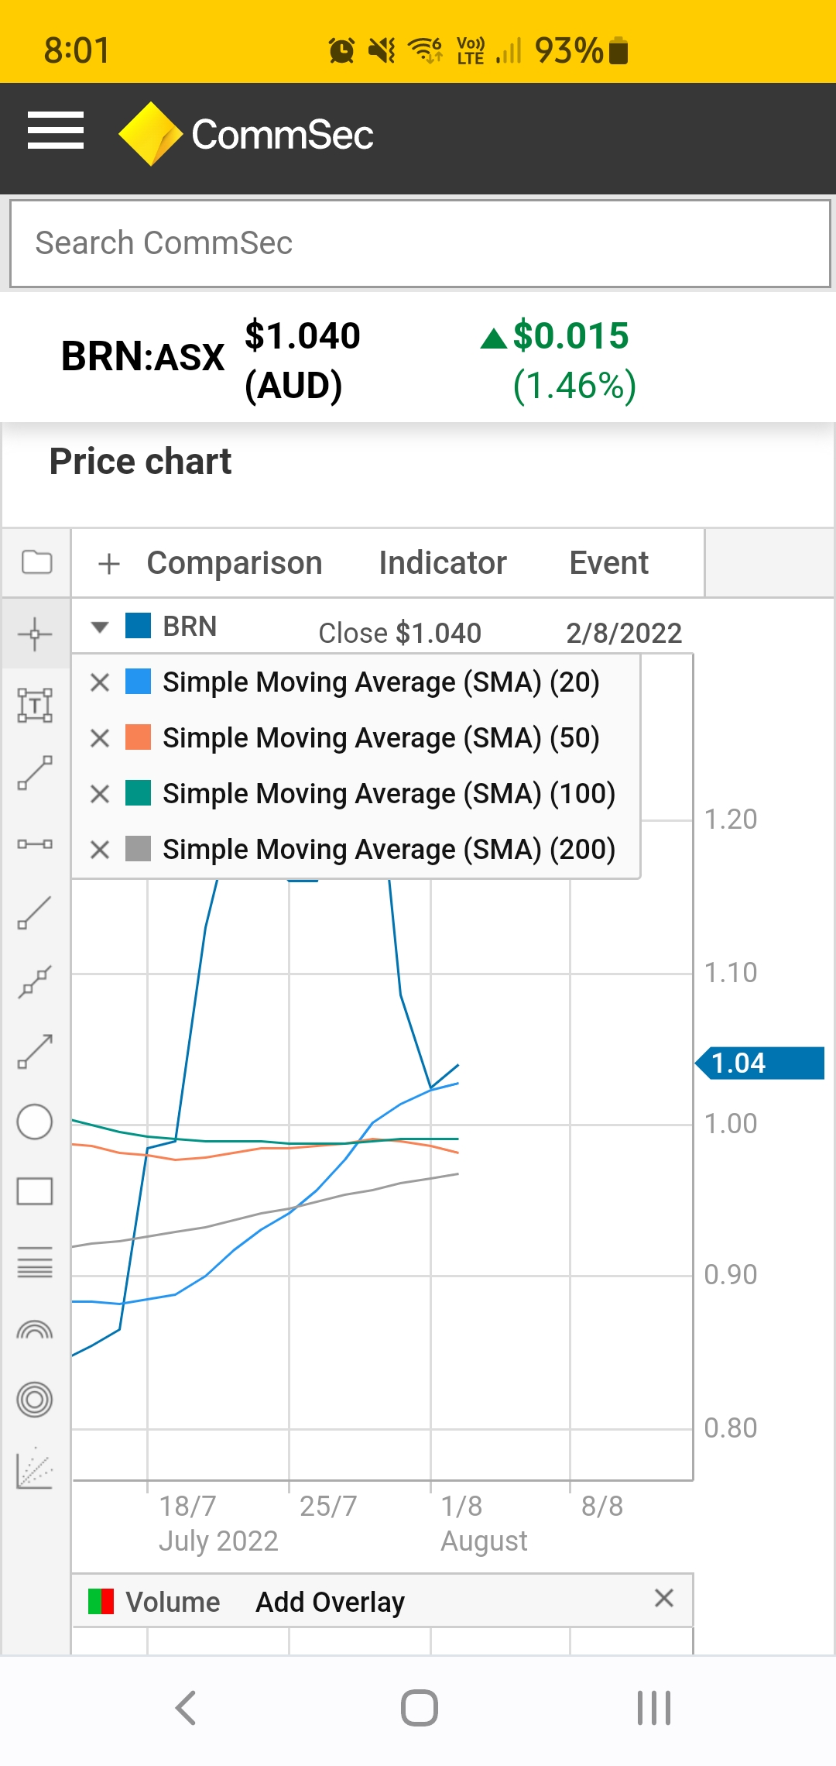Tap the 2/8/2022 date label
The image size is (836, 1766).
pyautogui.click(x=624, y=633)
